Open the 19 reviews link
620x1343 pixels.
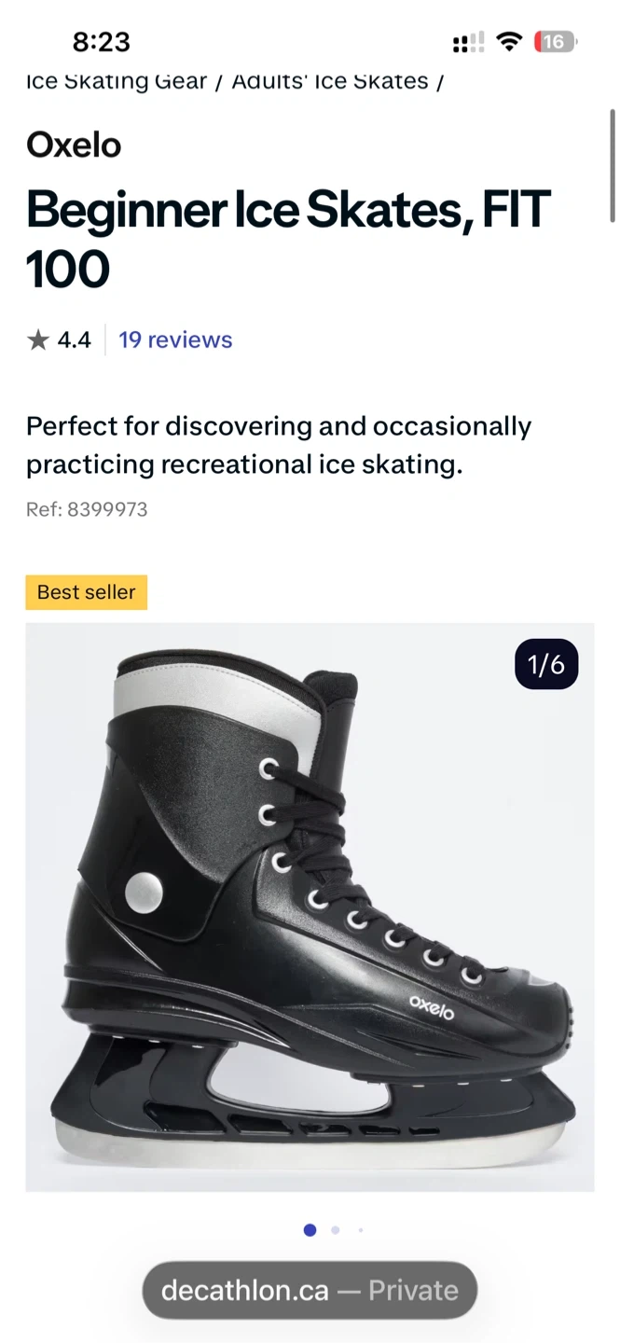coord(175,339)
